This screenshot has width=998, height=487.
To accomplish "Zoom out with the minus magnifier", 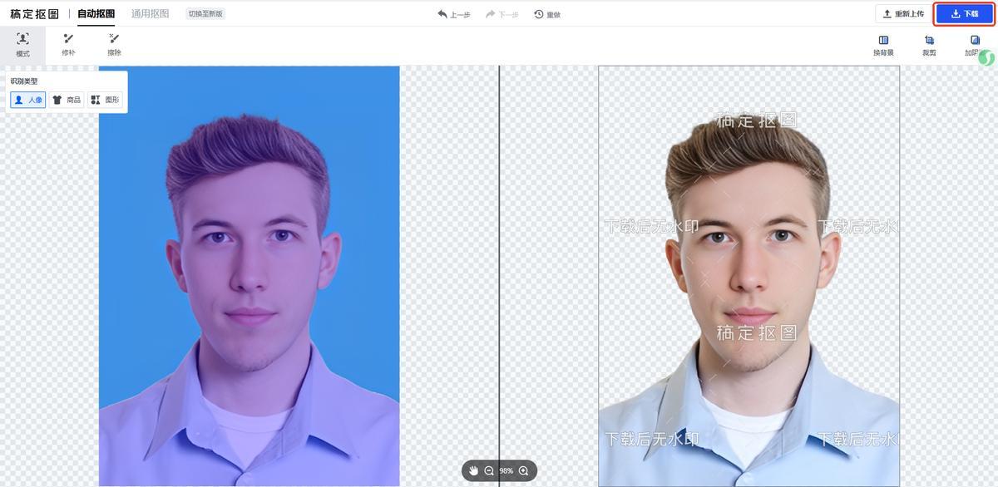I will tap(489, 470).
